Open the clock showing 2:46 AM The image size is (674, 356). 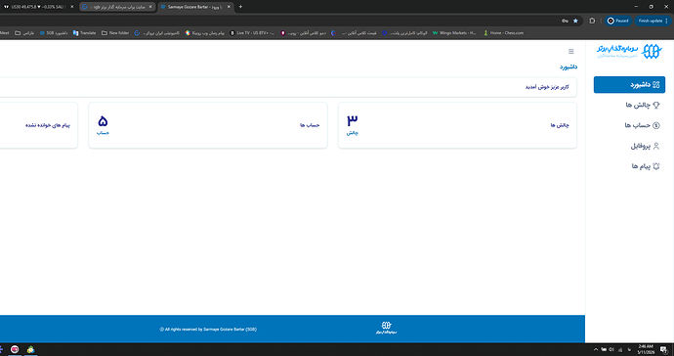tap(646, 349)
